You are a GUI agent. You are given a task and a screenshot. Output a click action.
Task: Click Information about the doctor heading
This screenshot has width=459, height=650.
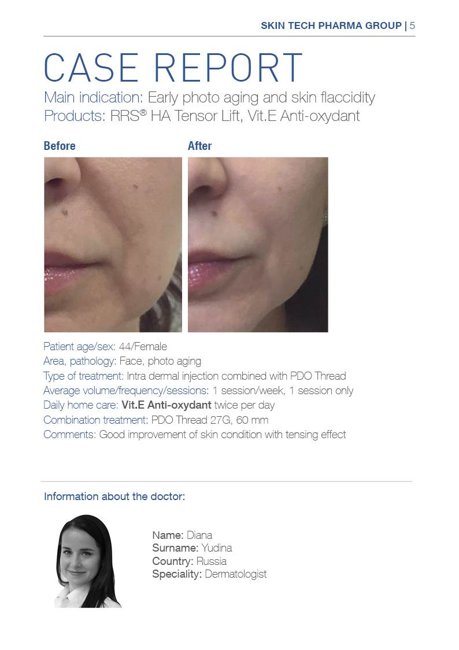click(114, 497)
